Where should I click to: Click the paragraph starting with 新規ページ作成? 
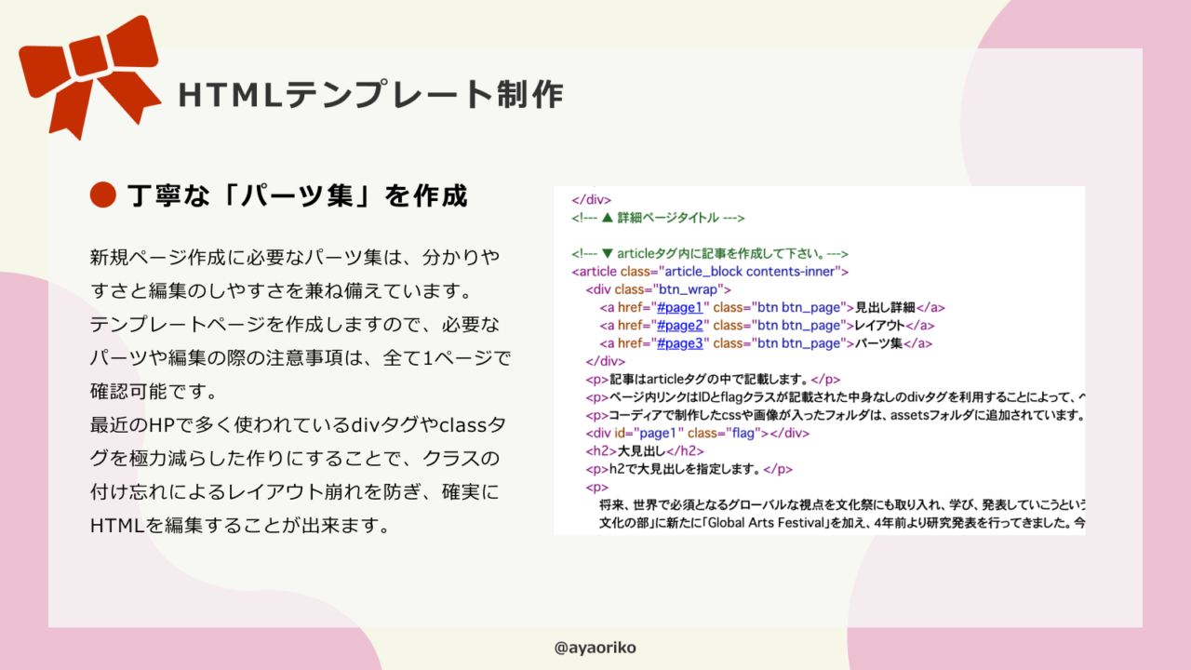[300, 273]
